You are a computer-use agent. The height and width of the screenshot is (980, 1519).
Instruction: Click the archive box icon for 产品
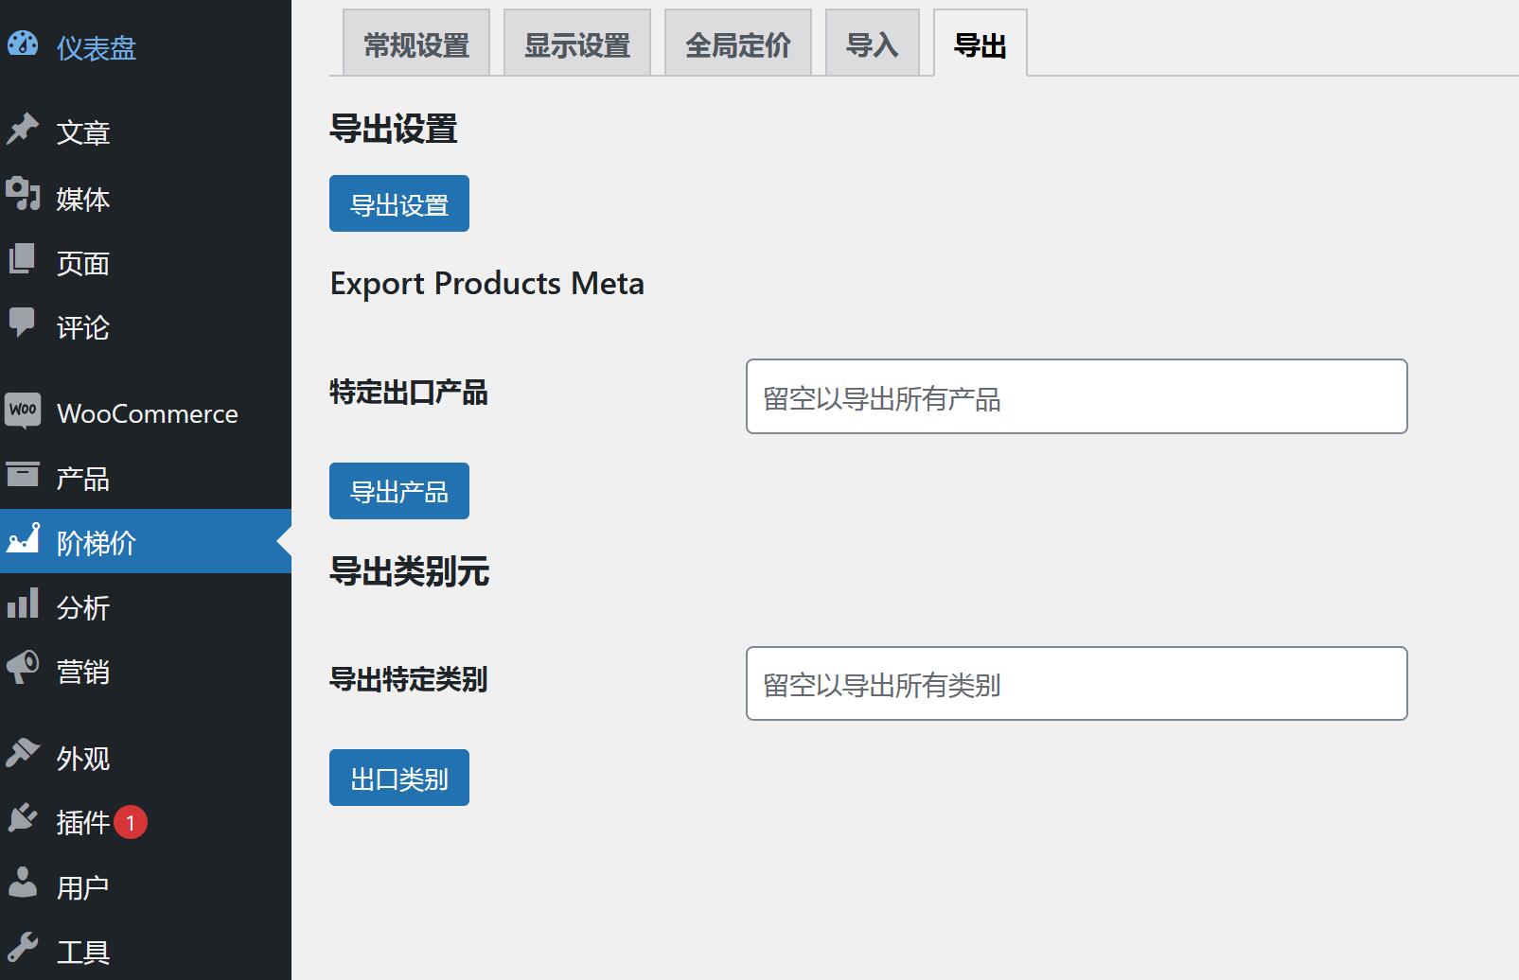[x=22, y=475]
